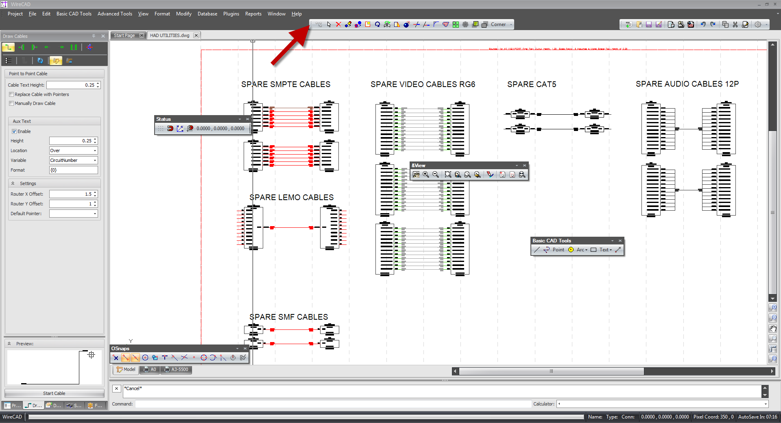Click the blue refresh icon in Draw Cables
This screenshot has width=781, height=423.
[x=40, y=61]
